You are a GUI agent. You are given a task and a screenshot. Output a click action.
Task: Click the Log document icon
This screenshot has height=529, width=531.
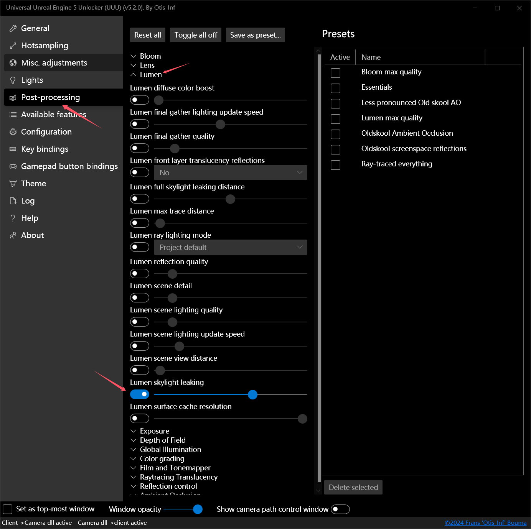pos(13,201)
